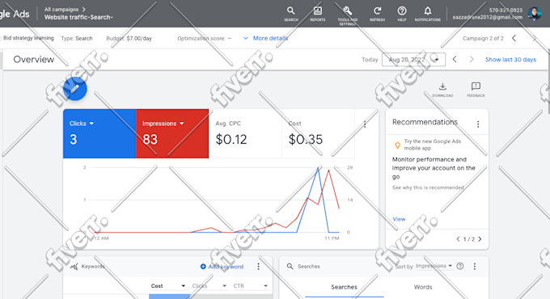Open the Reports icon
Viewport: 550px width, 299px height.
coord(317,14)
